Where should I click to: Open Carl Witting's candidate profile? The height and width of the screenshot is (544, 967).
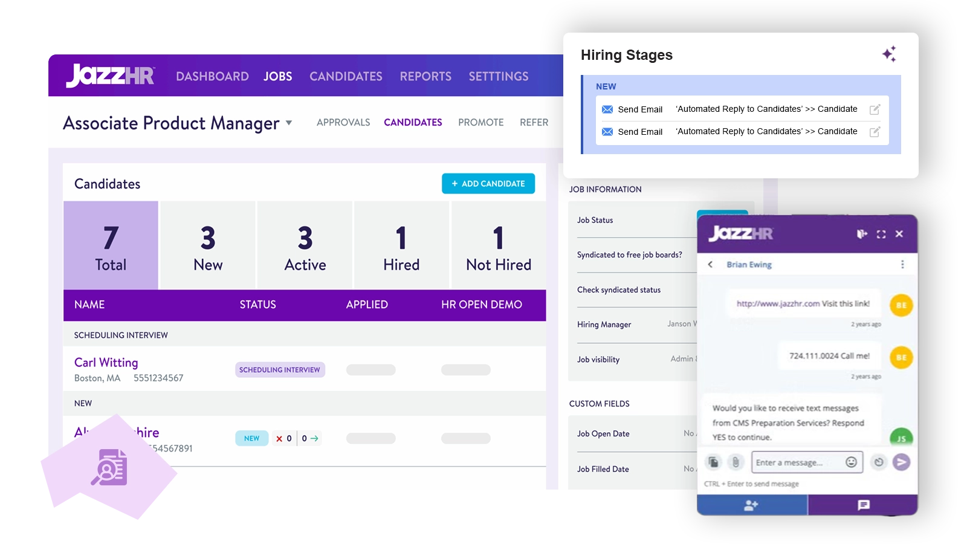[x=106, y=363]
